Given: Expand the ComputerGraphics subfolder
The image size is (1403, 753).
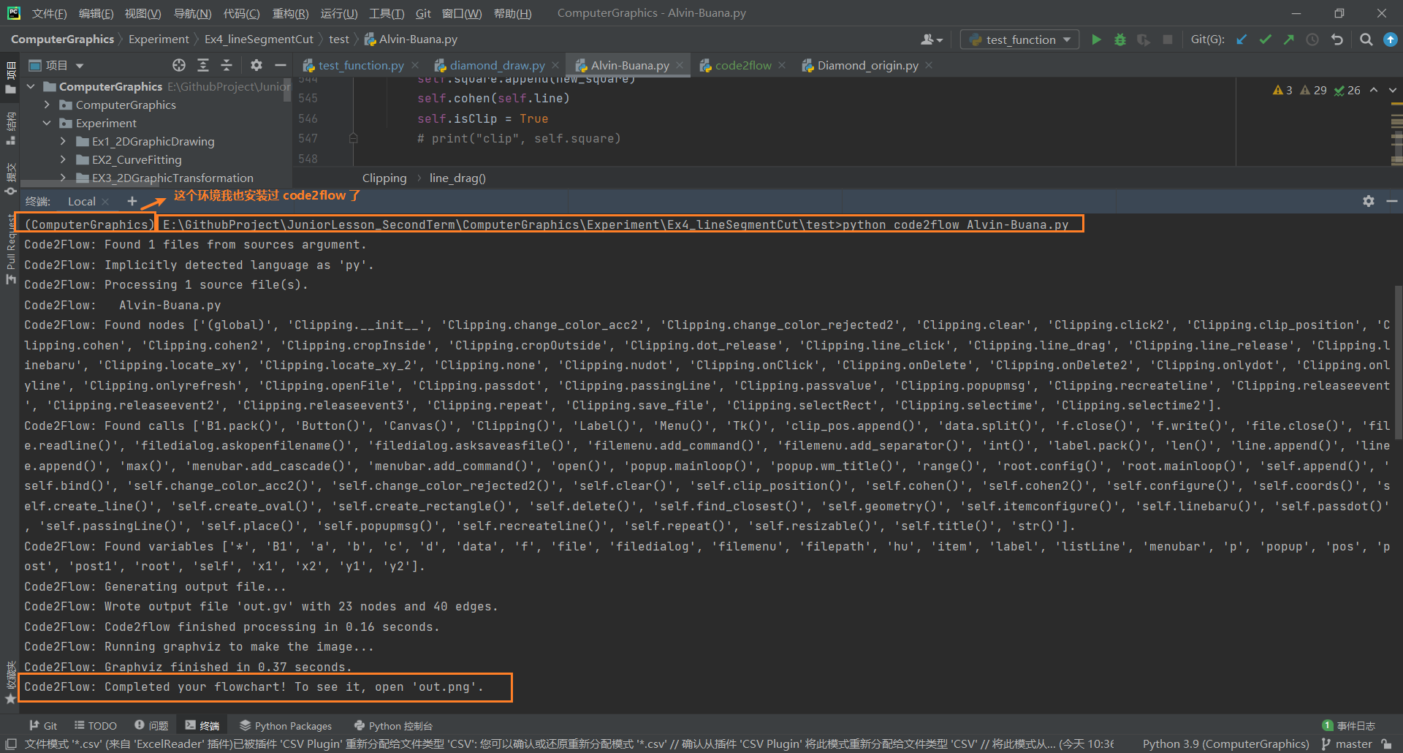Looking at the screenshot, I should [47, 105].
